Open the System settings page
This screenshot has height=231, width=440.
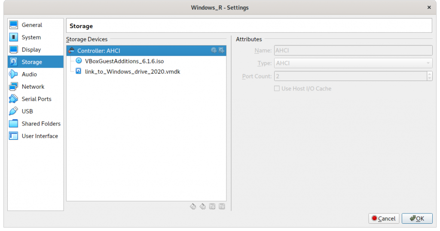[x=35, y=37]
